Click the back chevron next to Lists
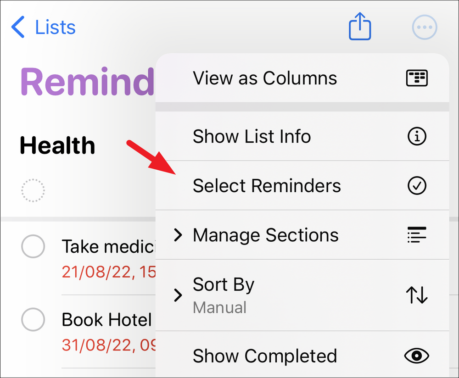 (17, 27)
